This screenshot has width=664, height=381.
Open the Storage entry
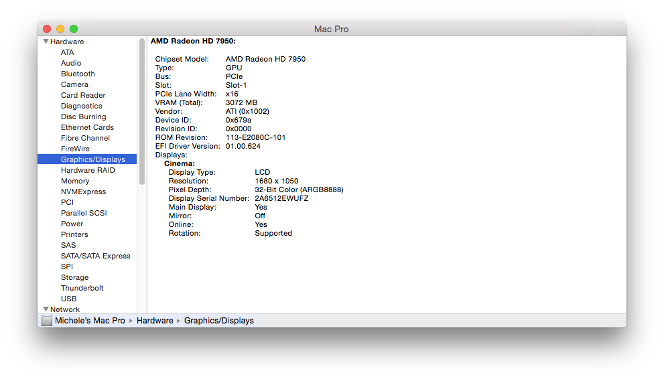tap(74, 277)
